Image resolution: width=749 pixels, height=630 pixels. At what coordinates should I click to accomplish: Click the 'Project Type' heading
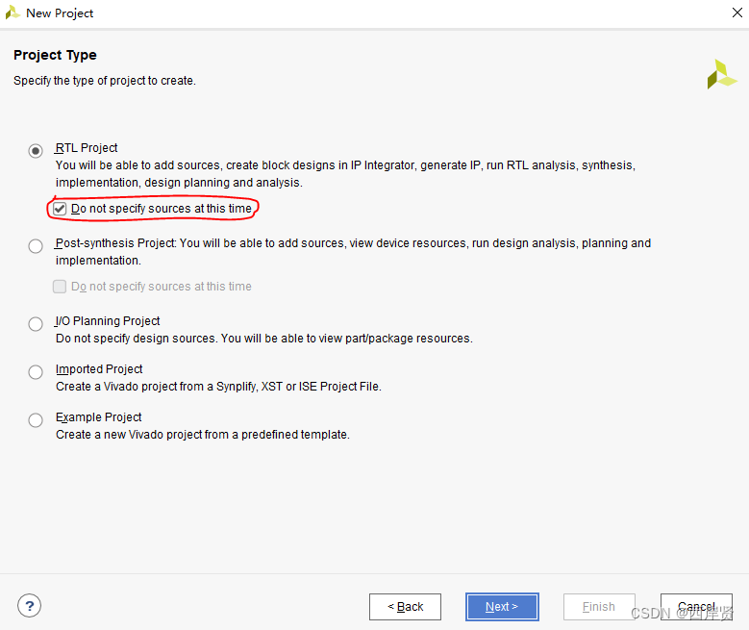tap(55, 55)
